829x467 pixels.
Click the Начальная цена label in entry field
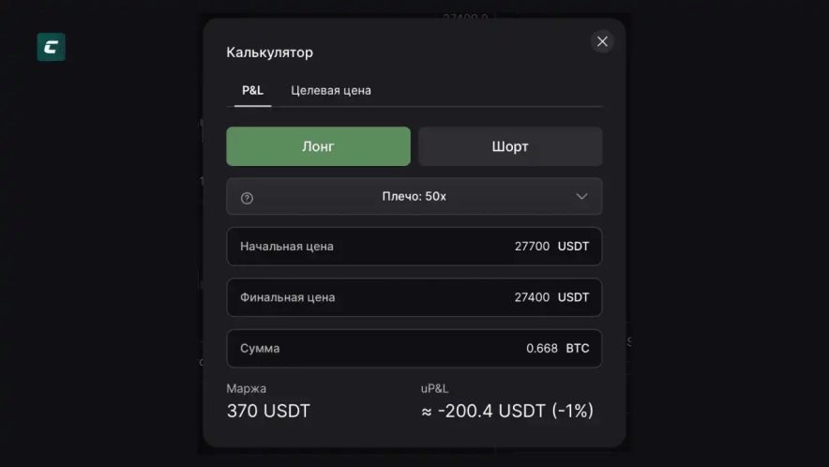click(286, 247)
